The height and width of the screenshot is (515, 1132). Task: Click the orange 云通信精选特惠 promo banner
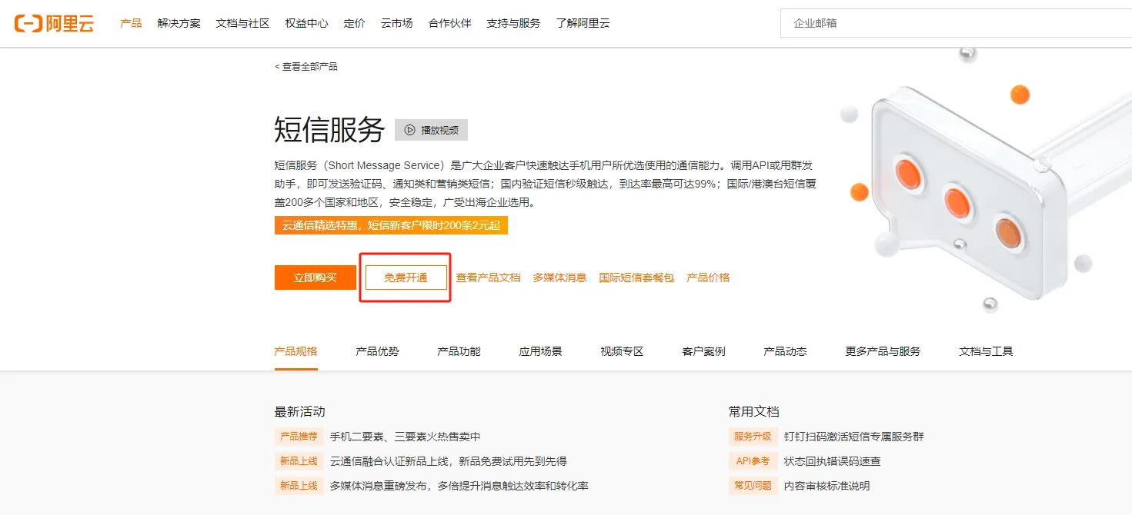click(391, 225)
